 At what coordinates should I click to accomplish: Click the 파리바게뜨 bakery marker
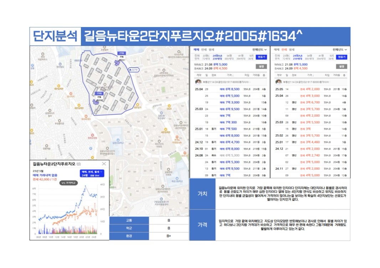click(86, 117)
